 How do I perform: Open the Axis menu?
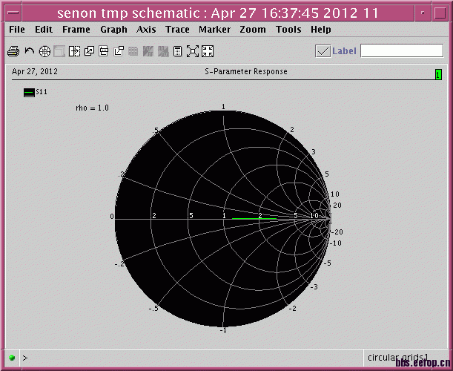point(146,30)
